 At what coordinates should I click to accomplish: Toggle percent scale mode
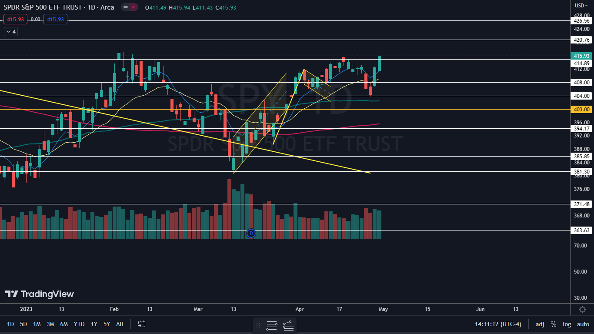(554, 324)
